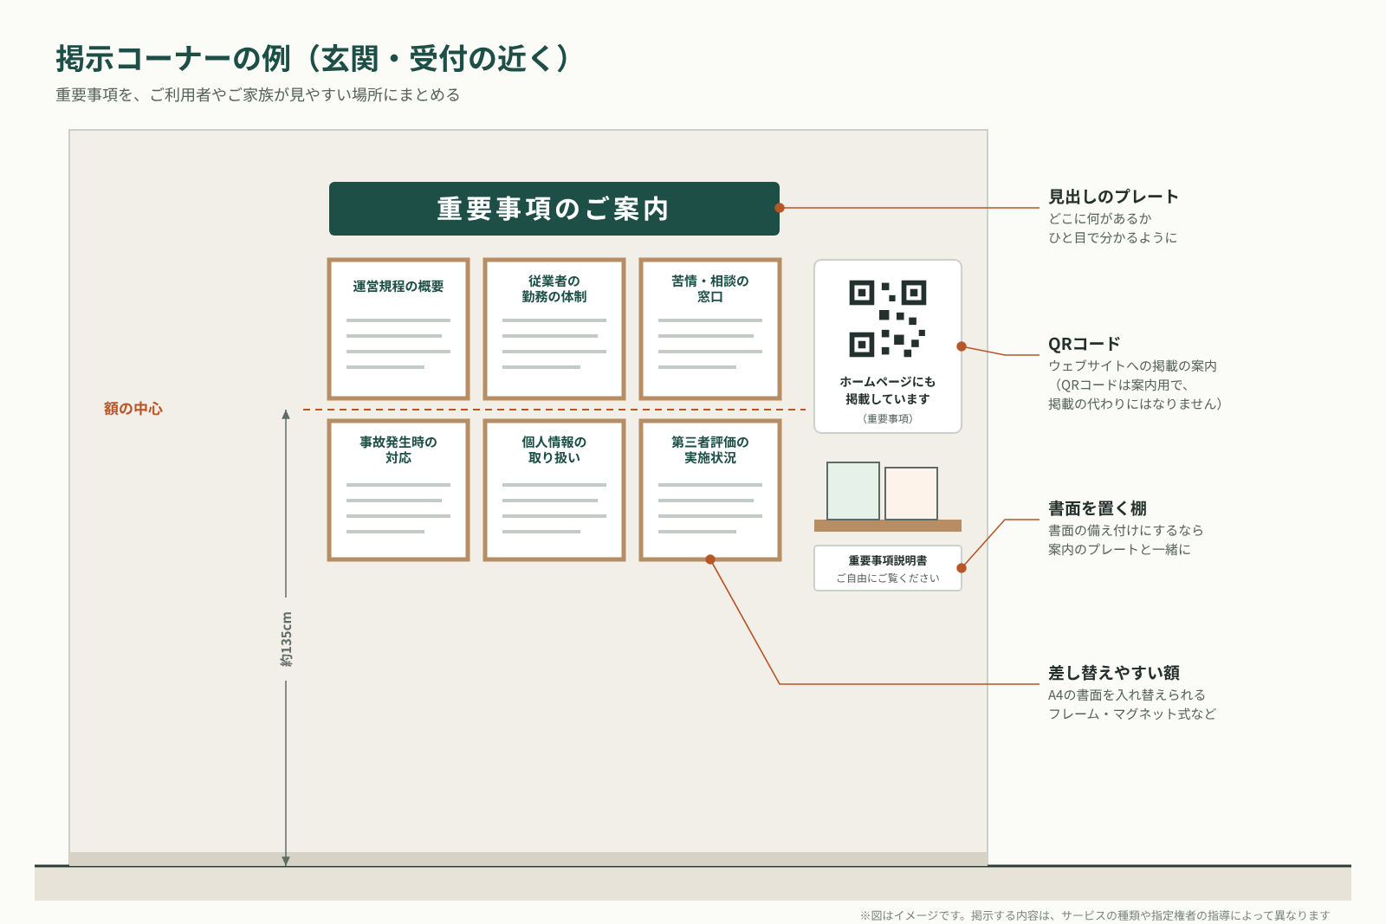Select the 見出しのプレート annotation heading

pyautogui.click(x=1114, y=197)
